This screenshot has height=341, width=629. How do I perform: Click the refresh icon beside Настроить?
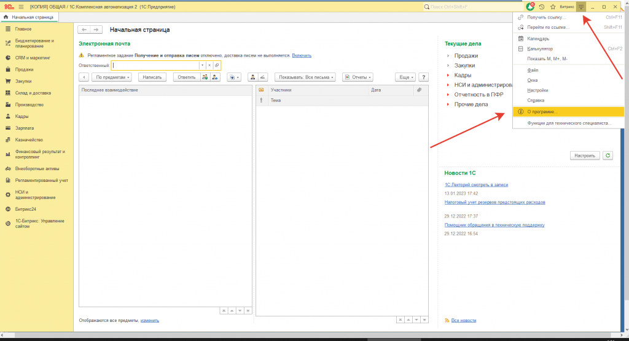click(x=608, y=155)
